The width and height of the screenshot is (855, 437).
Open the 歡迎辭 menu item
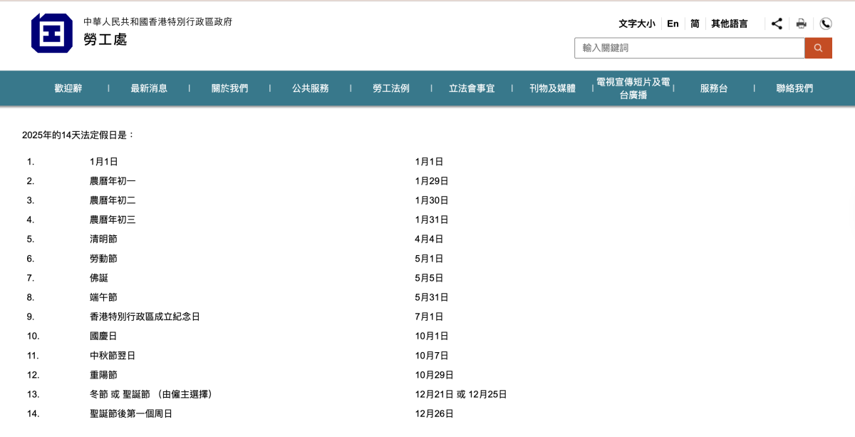pyautogui.click(x=68, y=88)
